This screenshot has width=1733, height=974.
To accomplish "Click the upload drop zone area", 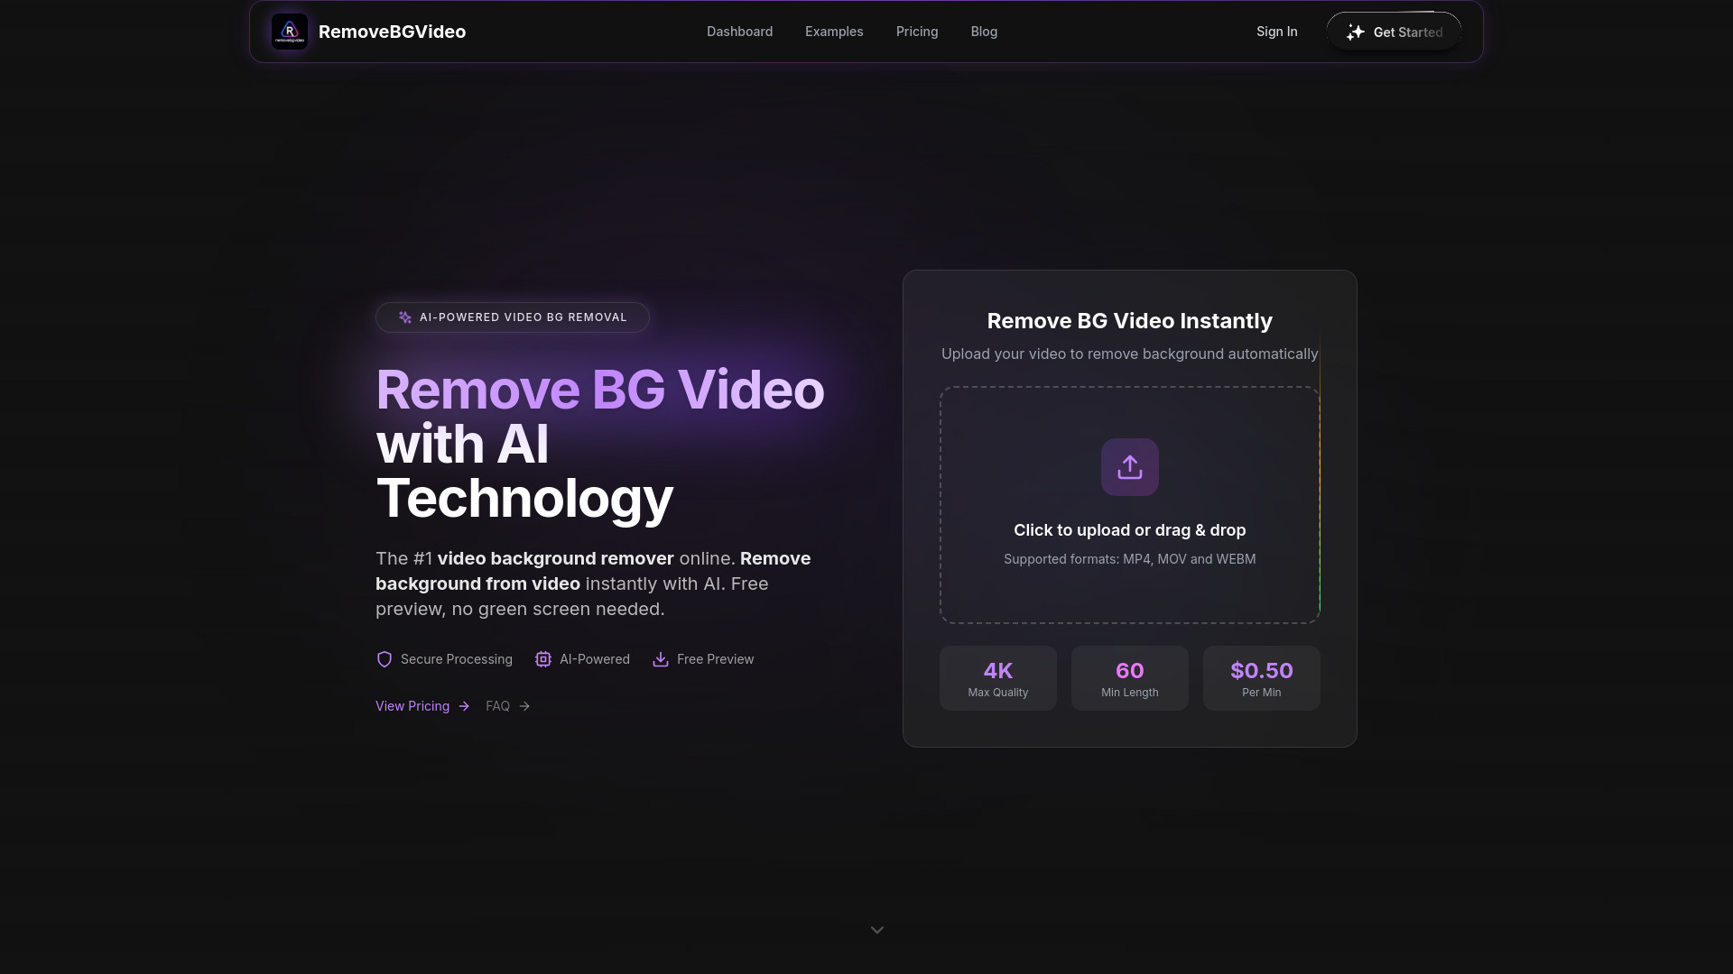I will click(x=1129, y=505).
